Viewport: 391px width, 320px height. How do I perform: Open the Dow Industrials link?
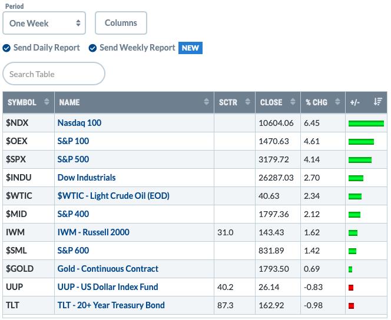click(87, 178)
